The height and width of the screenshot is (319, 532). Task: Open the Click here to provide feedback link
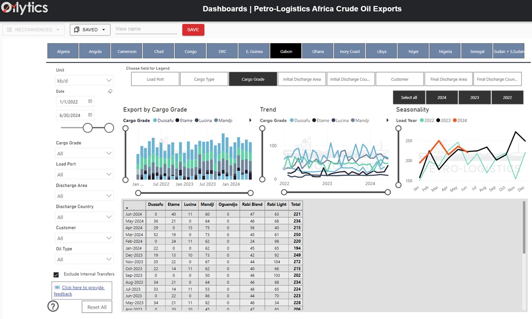tap(79, 290)
